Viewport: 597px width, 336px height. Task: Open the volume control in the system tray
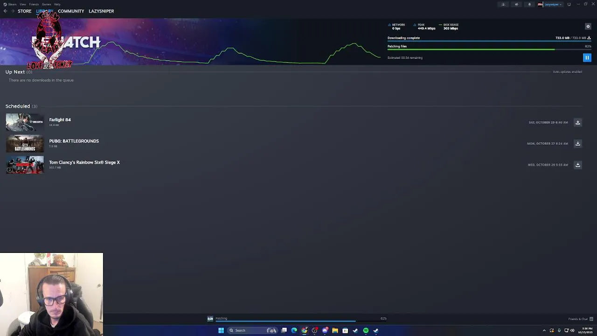[x=572, y=330]
